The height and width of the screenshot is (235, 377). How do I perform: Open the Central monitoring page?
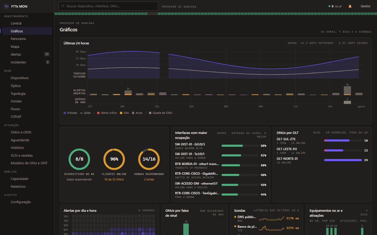click(27, 23)
